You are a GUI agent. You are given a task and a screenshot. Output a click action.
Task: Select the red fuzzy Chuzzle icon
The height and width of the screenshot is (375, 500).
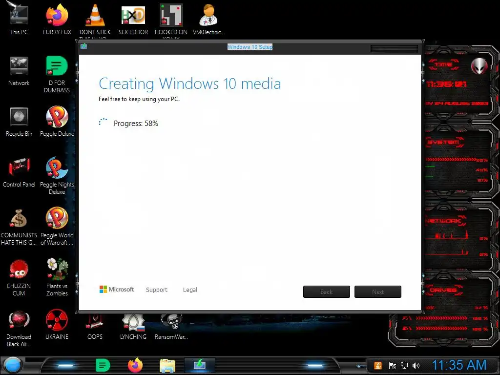[x=19, y=269]
